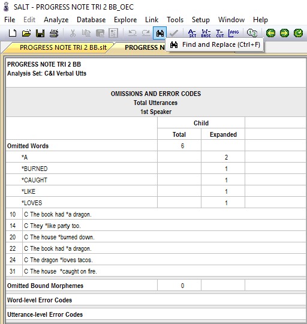
Task: Click the green left arrow icon
Action: 270,33
